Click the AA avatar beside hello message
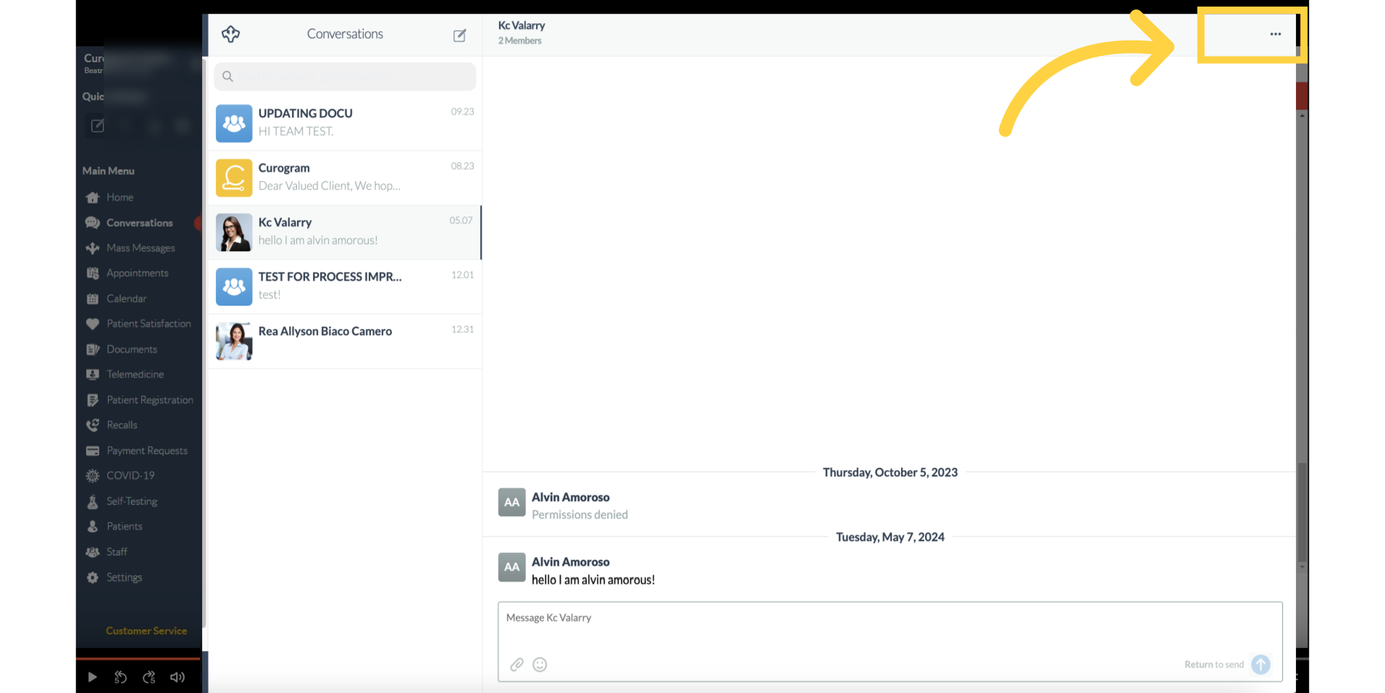Viewport: 1385px width, 693px height. 511,567
